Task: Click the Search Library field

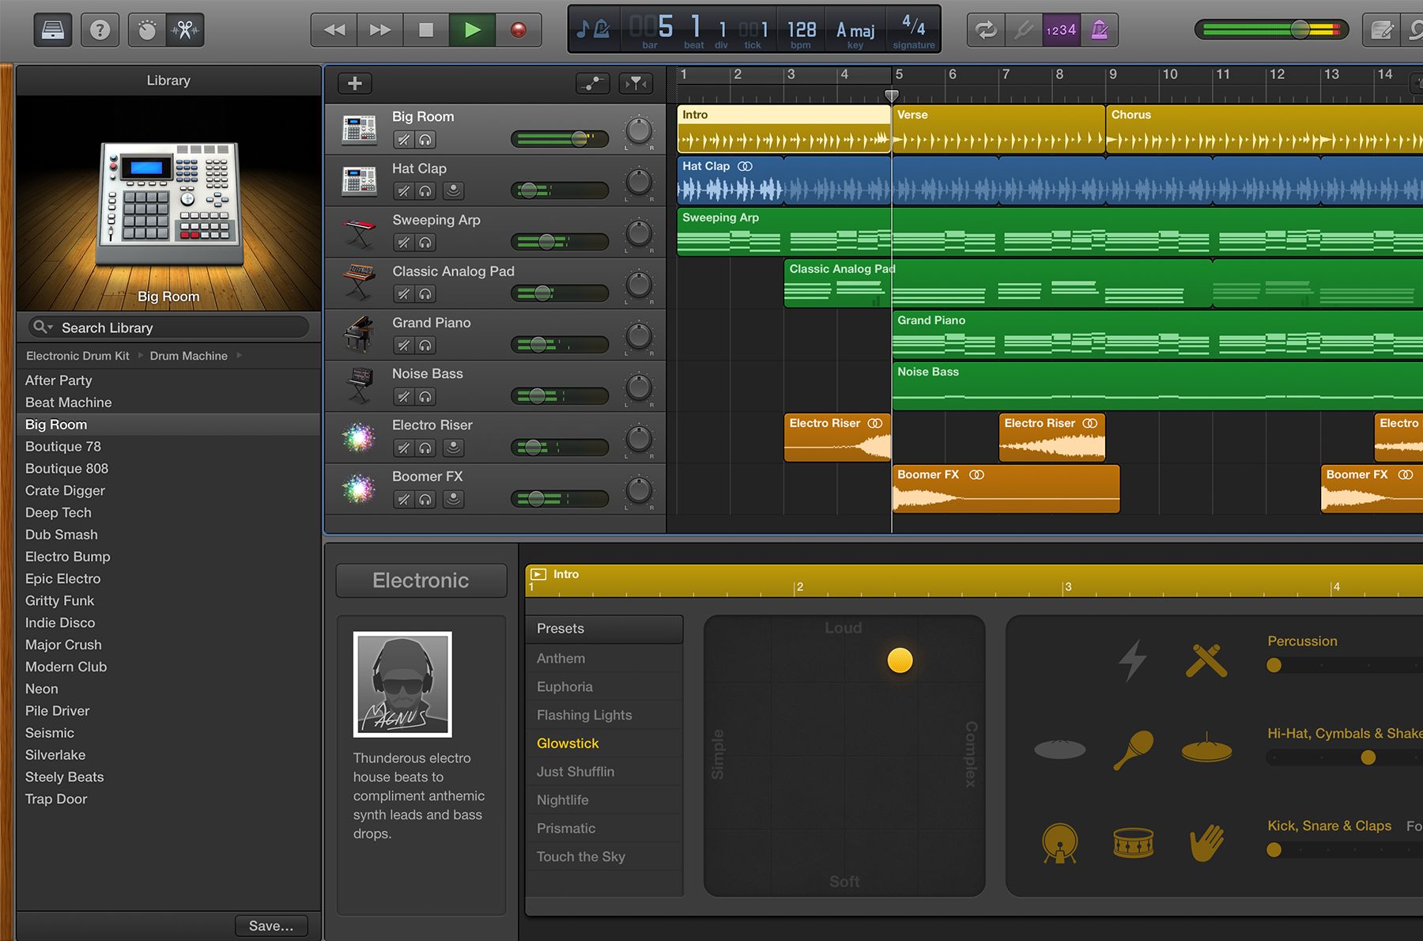Action: tap(166, 327)
